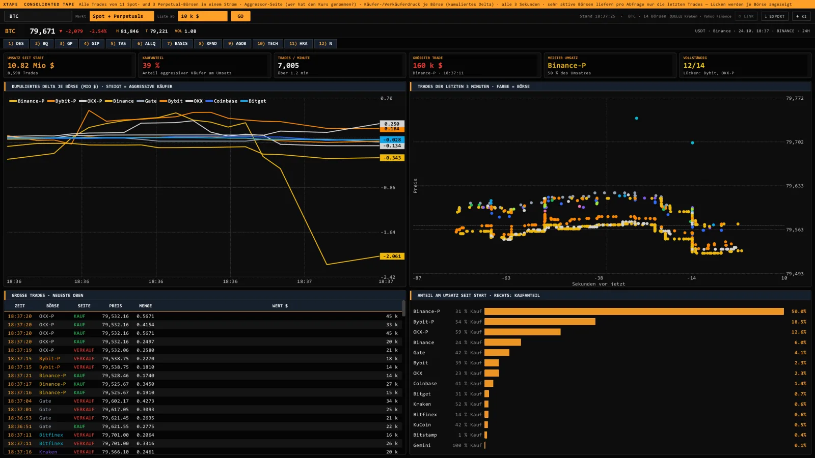Toggle the Bybit-P series in delta chart legend
Viewport: 815px width, 458px height.
click(x=62, y=101)
